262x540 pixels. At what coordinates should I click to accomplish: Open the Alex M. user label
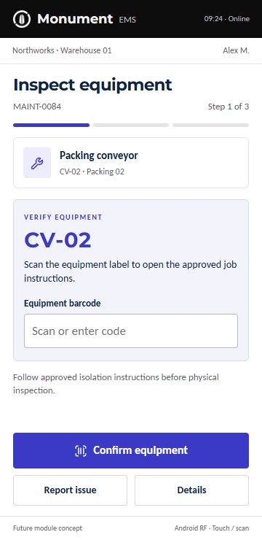[236, 50]
